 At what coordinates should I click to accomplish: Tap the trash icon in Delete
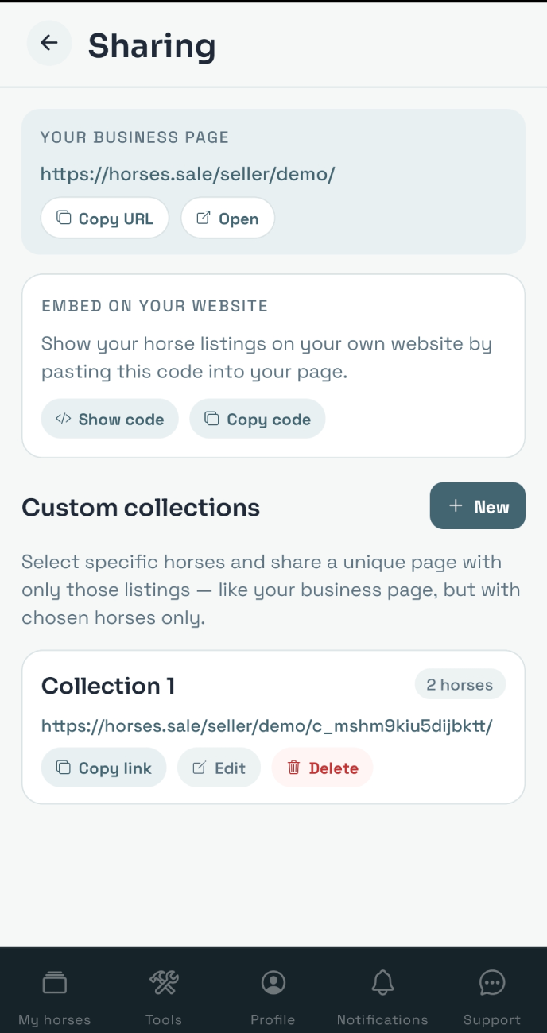(x=293, y=768)
